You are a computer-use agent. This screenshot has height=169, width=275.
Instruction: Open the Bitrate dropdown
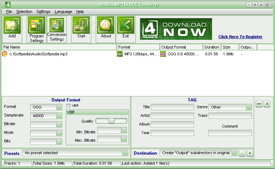pyautogui.click(x=59, y=124)
